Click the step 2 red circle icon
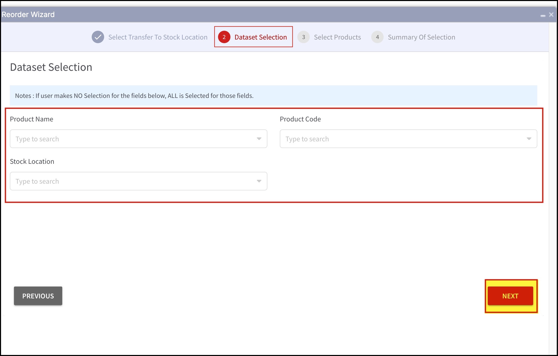The height and width of the screenshot is (356, 558). click(224, 37)
